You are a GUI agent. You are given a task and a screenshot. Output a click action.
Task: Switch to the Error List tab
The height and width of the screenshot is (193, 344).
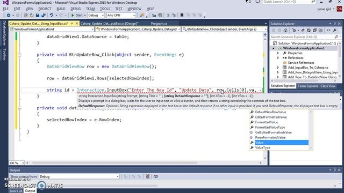16,191
